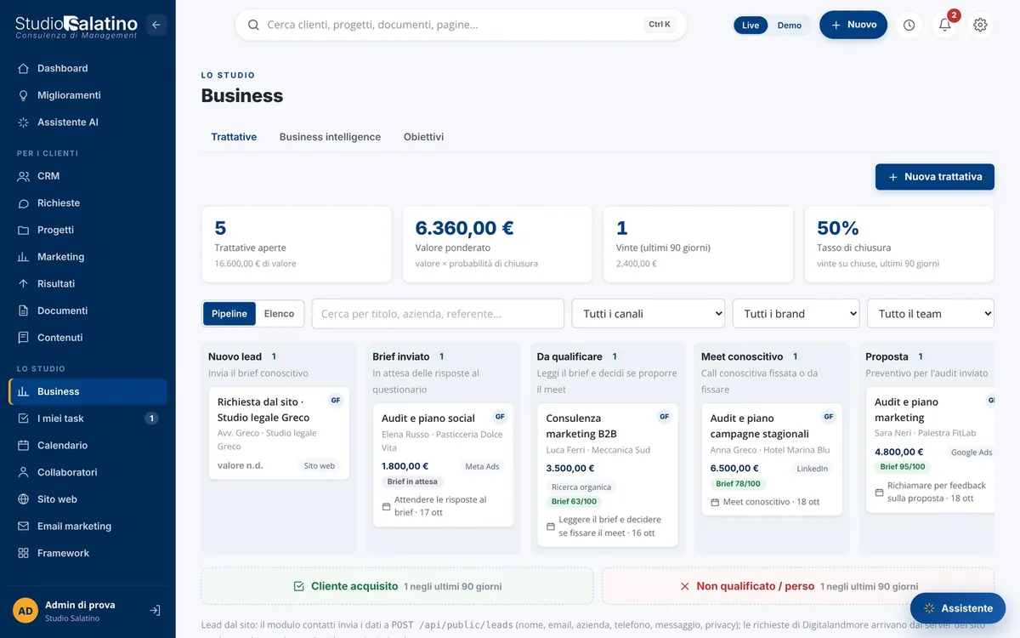The height and width of the screenshot is (638, 1020).
Task: Click the Progetti folder icon
Action: click(24, 230)
